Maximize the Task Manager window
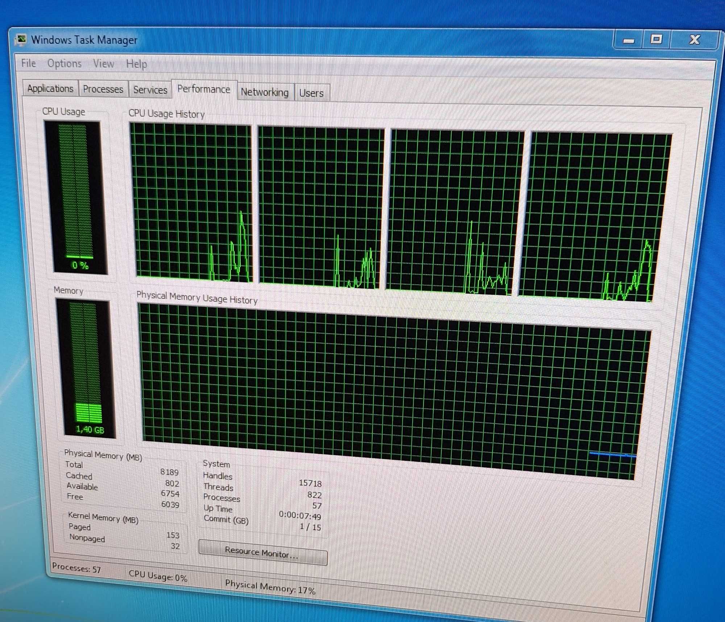Image resolution: width=725 pixels, height=622 pixels. (x=656, y=39)
